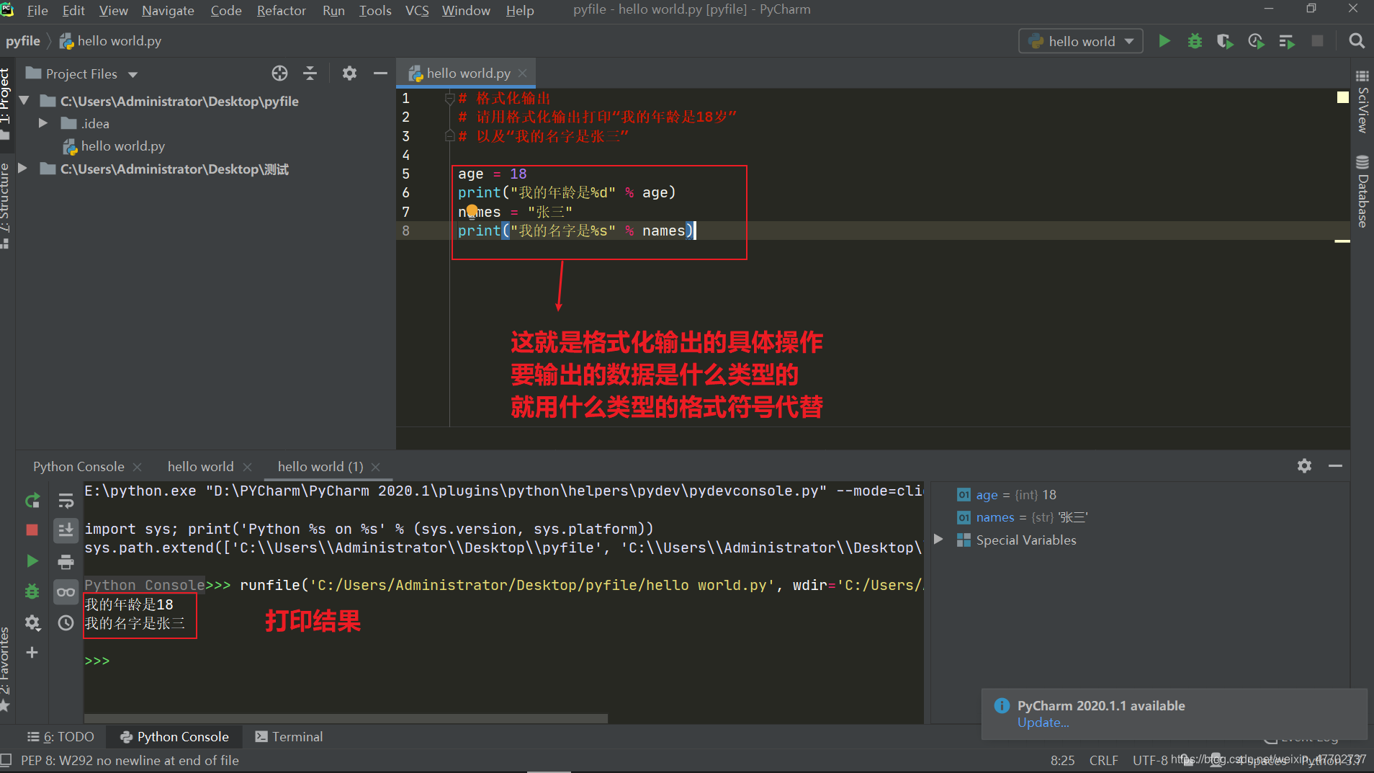Open Search Everywhere with the magnifier
The width and height of the screenshot is (1374, 773).
(1357, 41)
